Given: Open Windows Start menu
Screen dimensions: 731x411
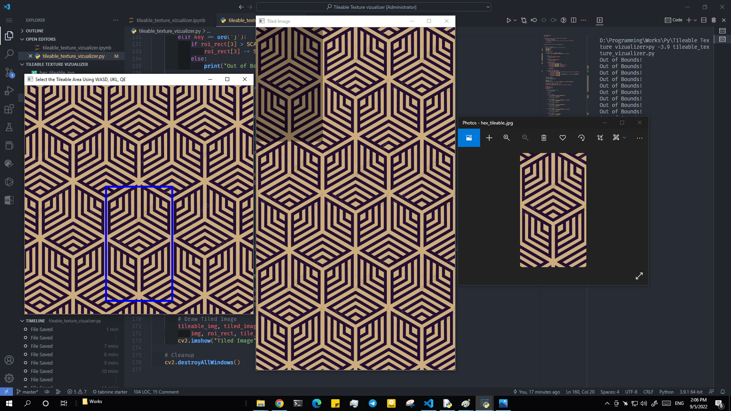Looking at the screenshot, I should 9,403.
